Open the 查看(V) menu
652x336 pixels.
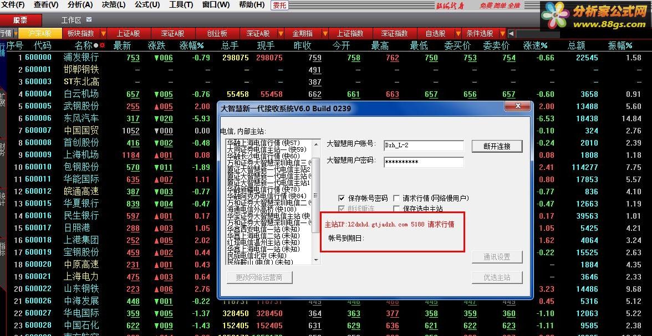[46, 5]
